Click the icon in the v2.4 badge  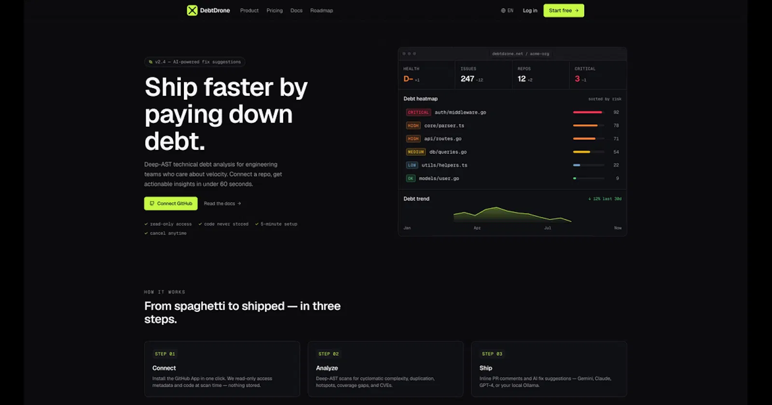click(151, 62)
